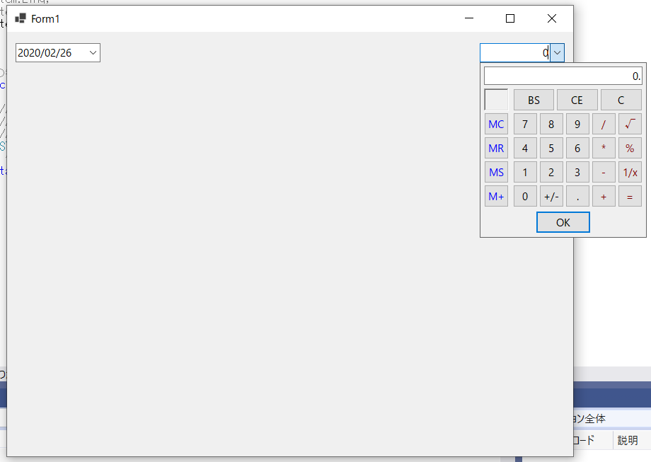Tap calculator digit 3
This screenshot has width=651, height=462.
point(577,172)
